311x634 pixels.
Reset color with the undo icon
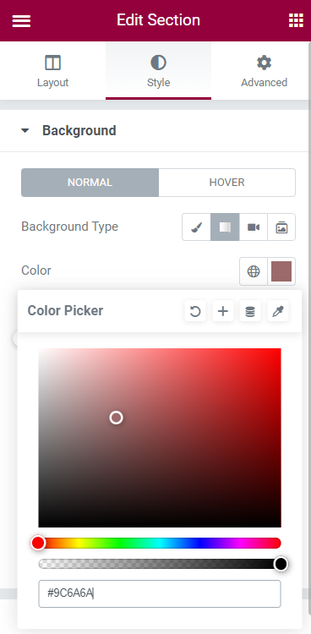click(195, 311)
